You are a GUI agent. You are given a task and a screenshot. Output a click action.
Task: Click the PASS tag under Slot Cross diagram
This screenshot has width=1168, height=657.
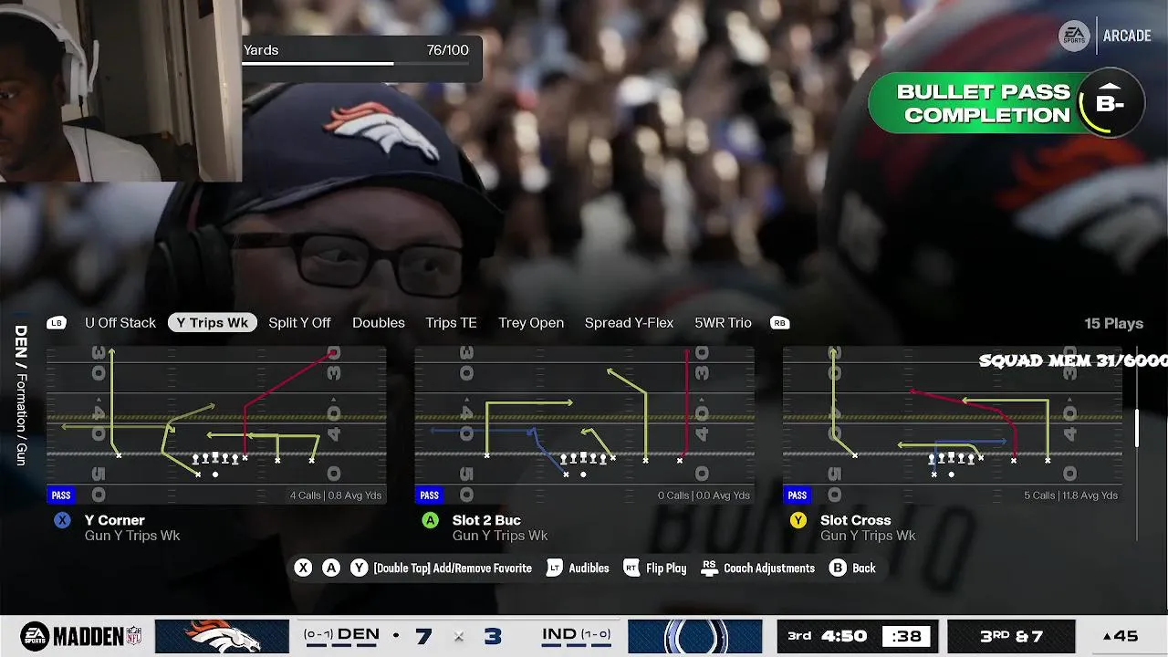[x=798, y=495]
